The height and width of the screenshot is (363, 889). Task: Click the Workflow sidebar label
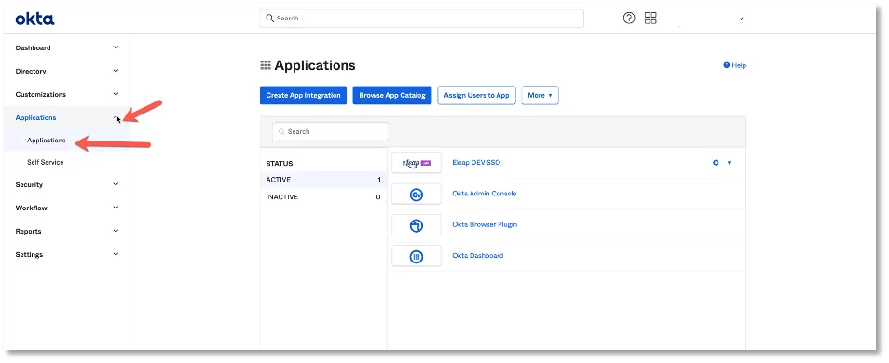[31, 208]
